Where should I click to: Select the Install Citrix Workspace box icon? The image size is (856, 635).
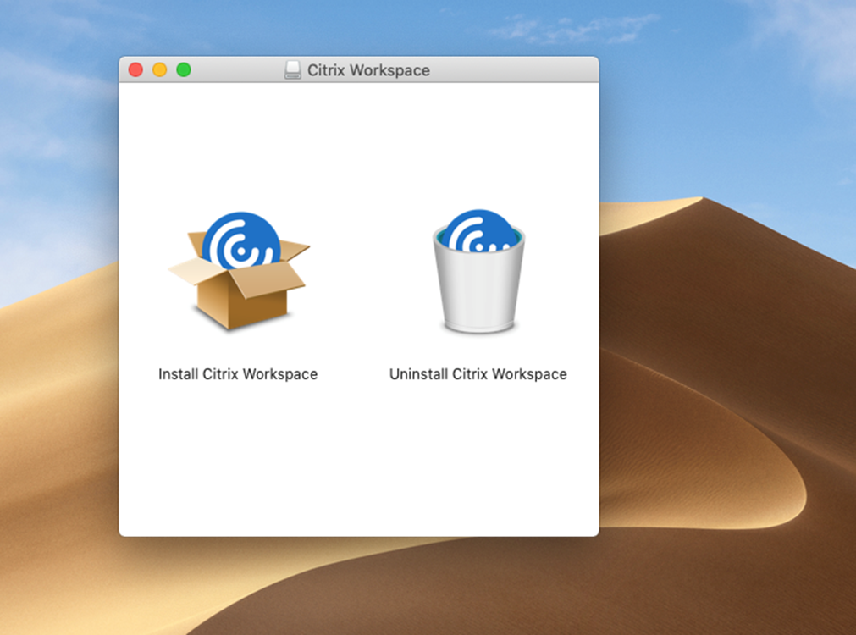coord(239,272)
